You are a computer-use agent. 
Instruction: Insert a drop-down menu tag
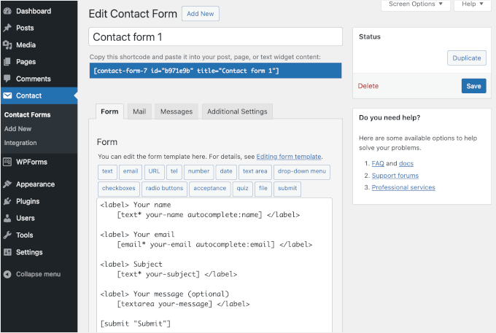[x=302, y=171]
